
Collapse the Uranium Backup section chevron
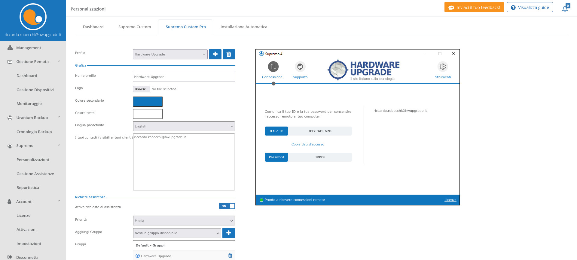point(59,117)
